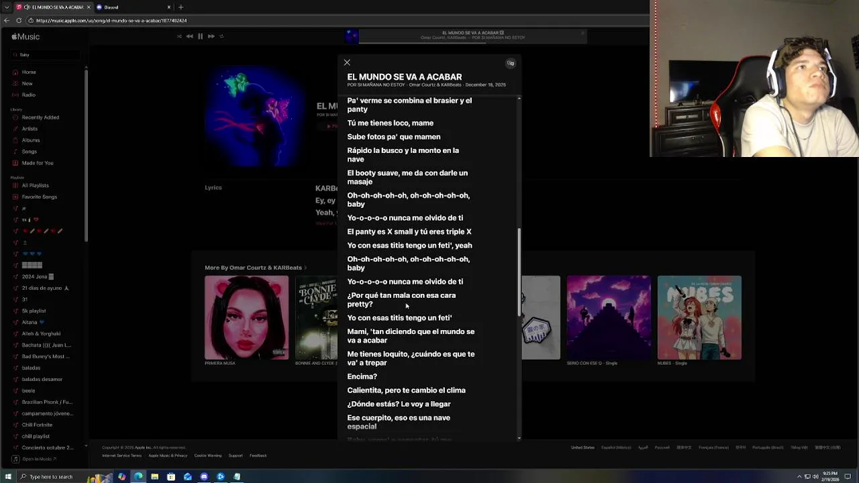Skip back to the previous track

189,36
